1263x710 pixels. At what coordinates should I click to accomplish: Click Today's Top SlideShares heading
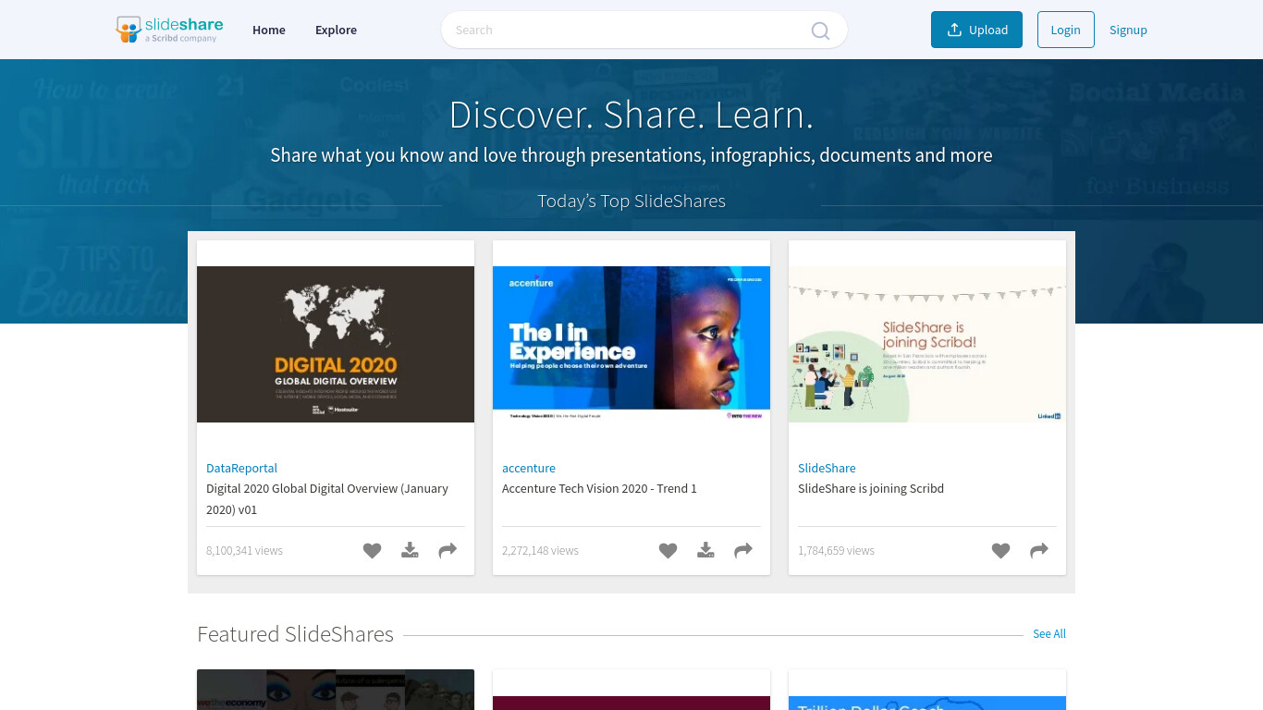[x=631, y=201]
